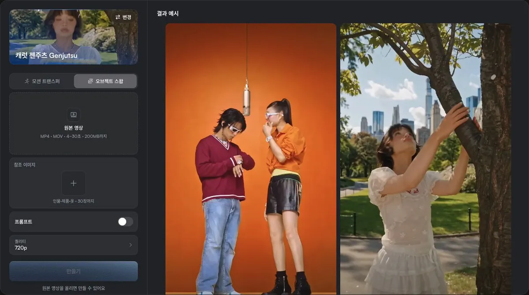Expand quality options via chevron arrow
529x295 pixels.
(130, 245)
